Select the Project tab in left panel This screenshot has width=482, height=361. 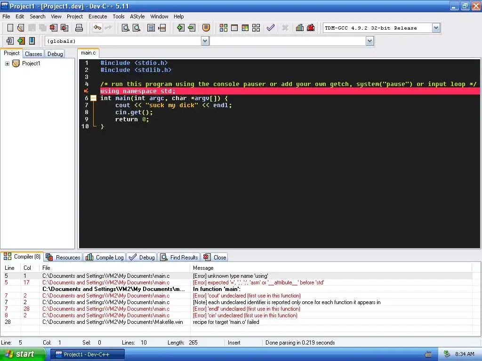[12, 54]
